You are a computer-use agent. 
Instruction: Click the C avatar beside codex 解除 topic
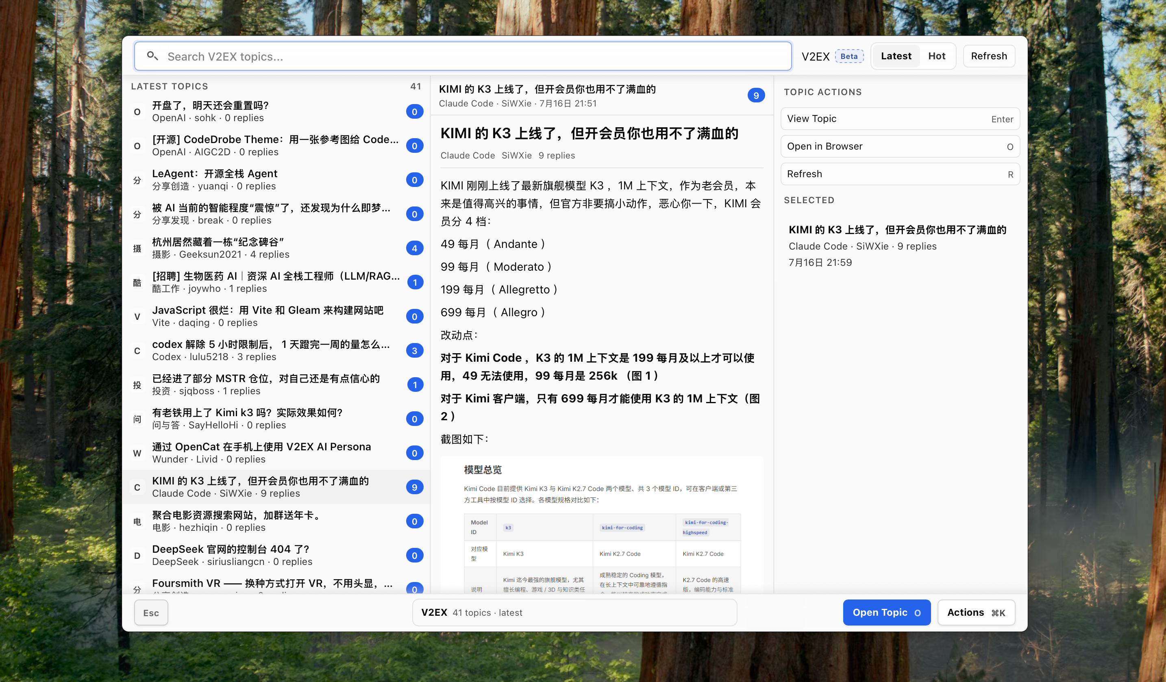click(137, 351)
